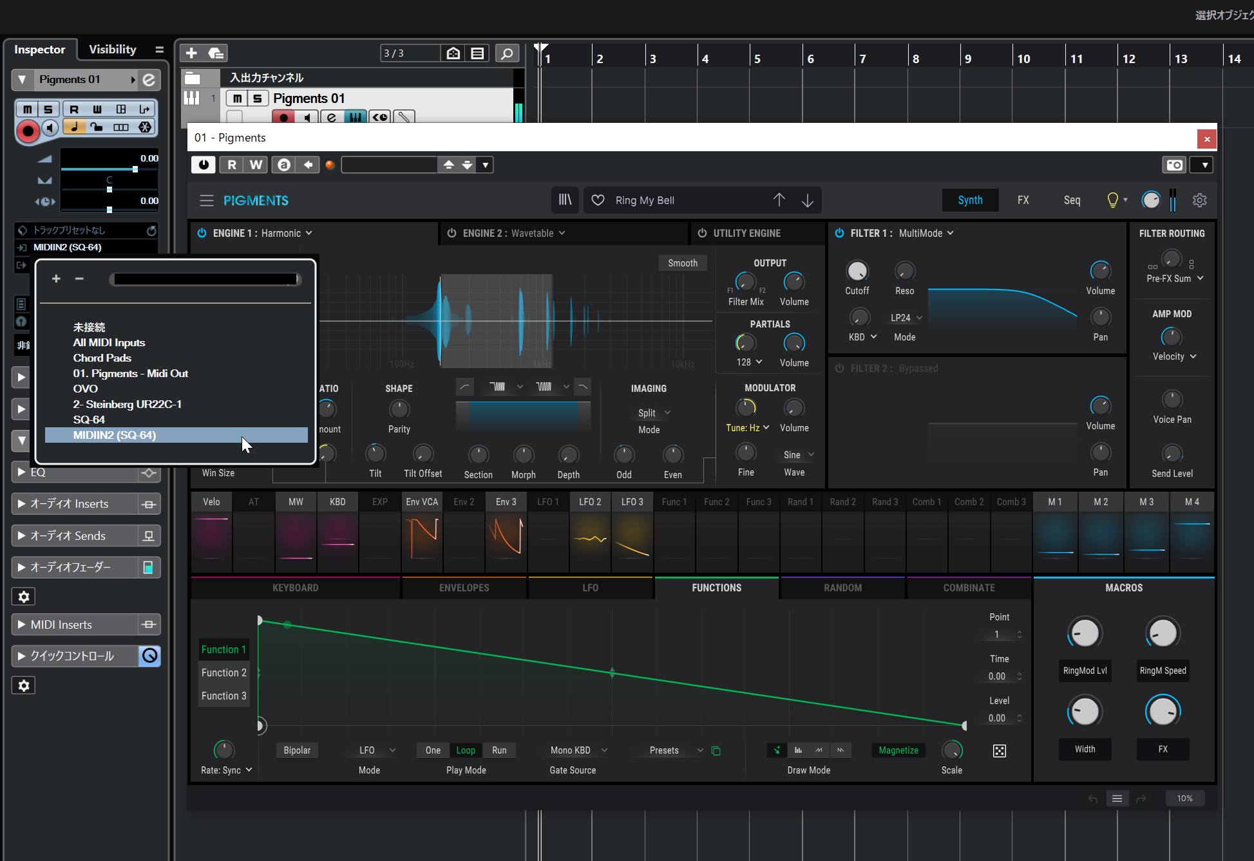Click the reload track preset icon
Image resolution: width=1254 pixels, height=861 pixels.
[x=151, y=230]
